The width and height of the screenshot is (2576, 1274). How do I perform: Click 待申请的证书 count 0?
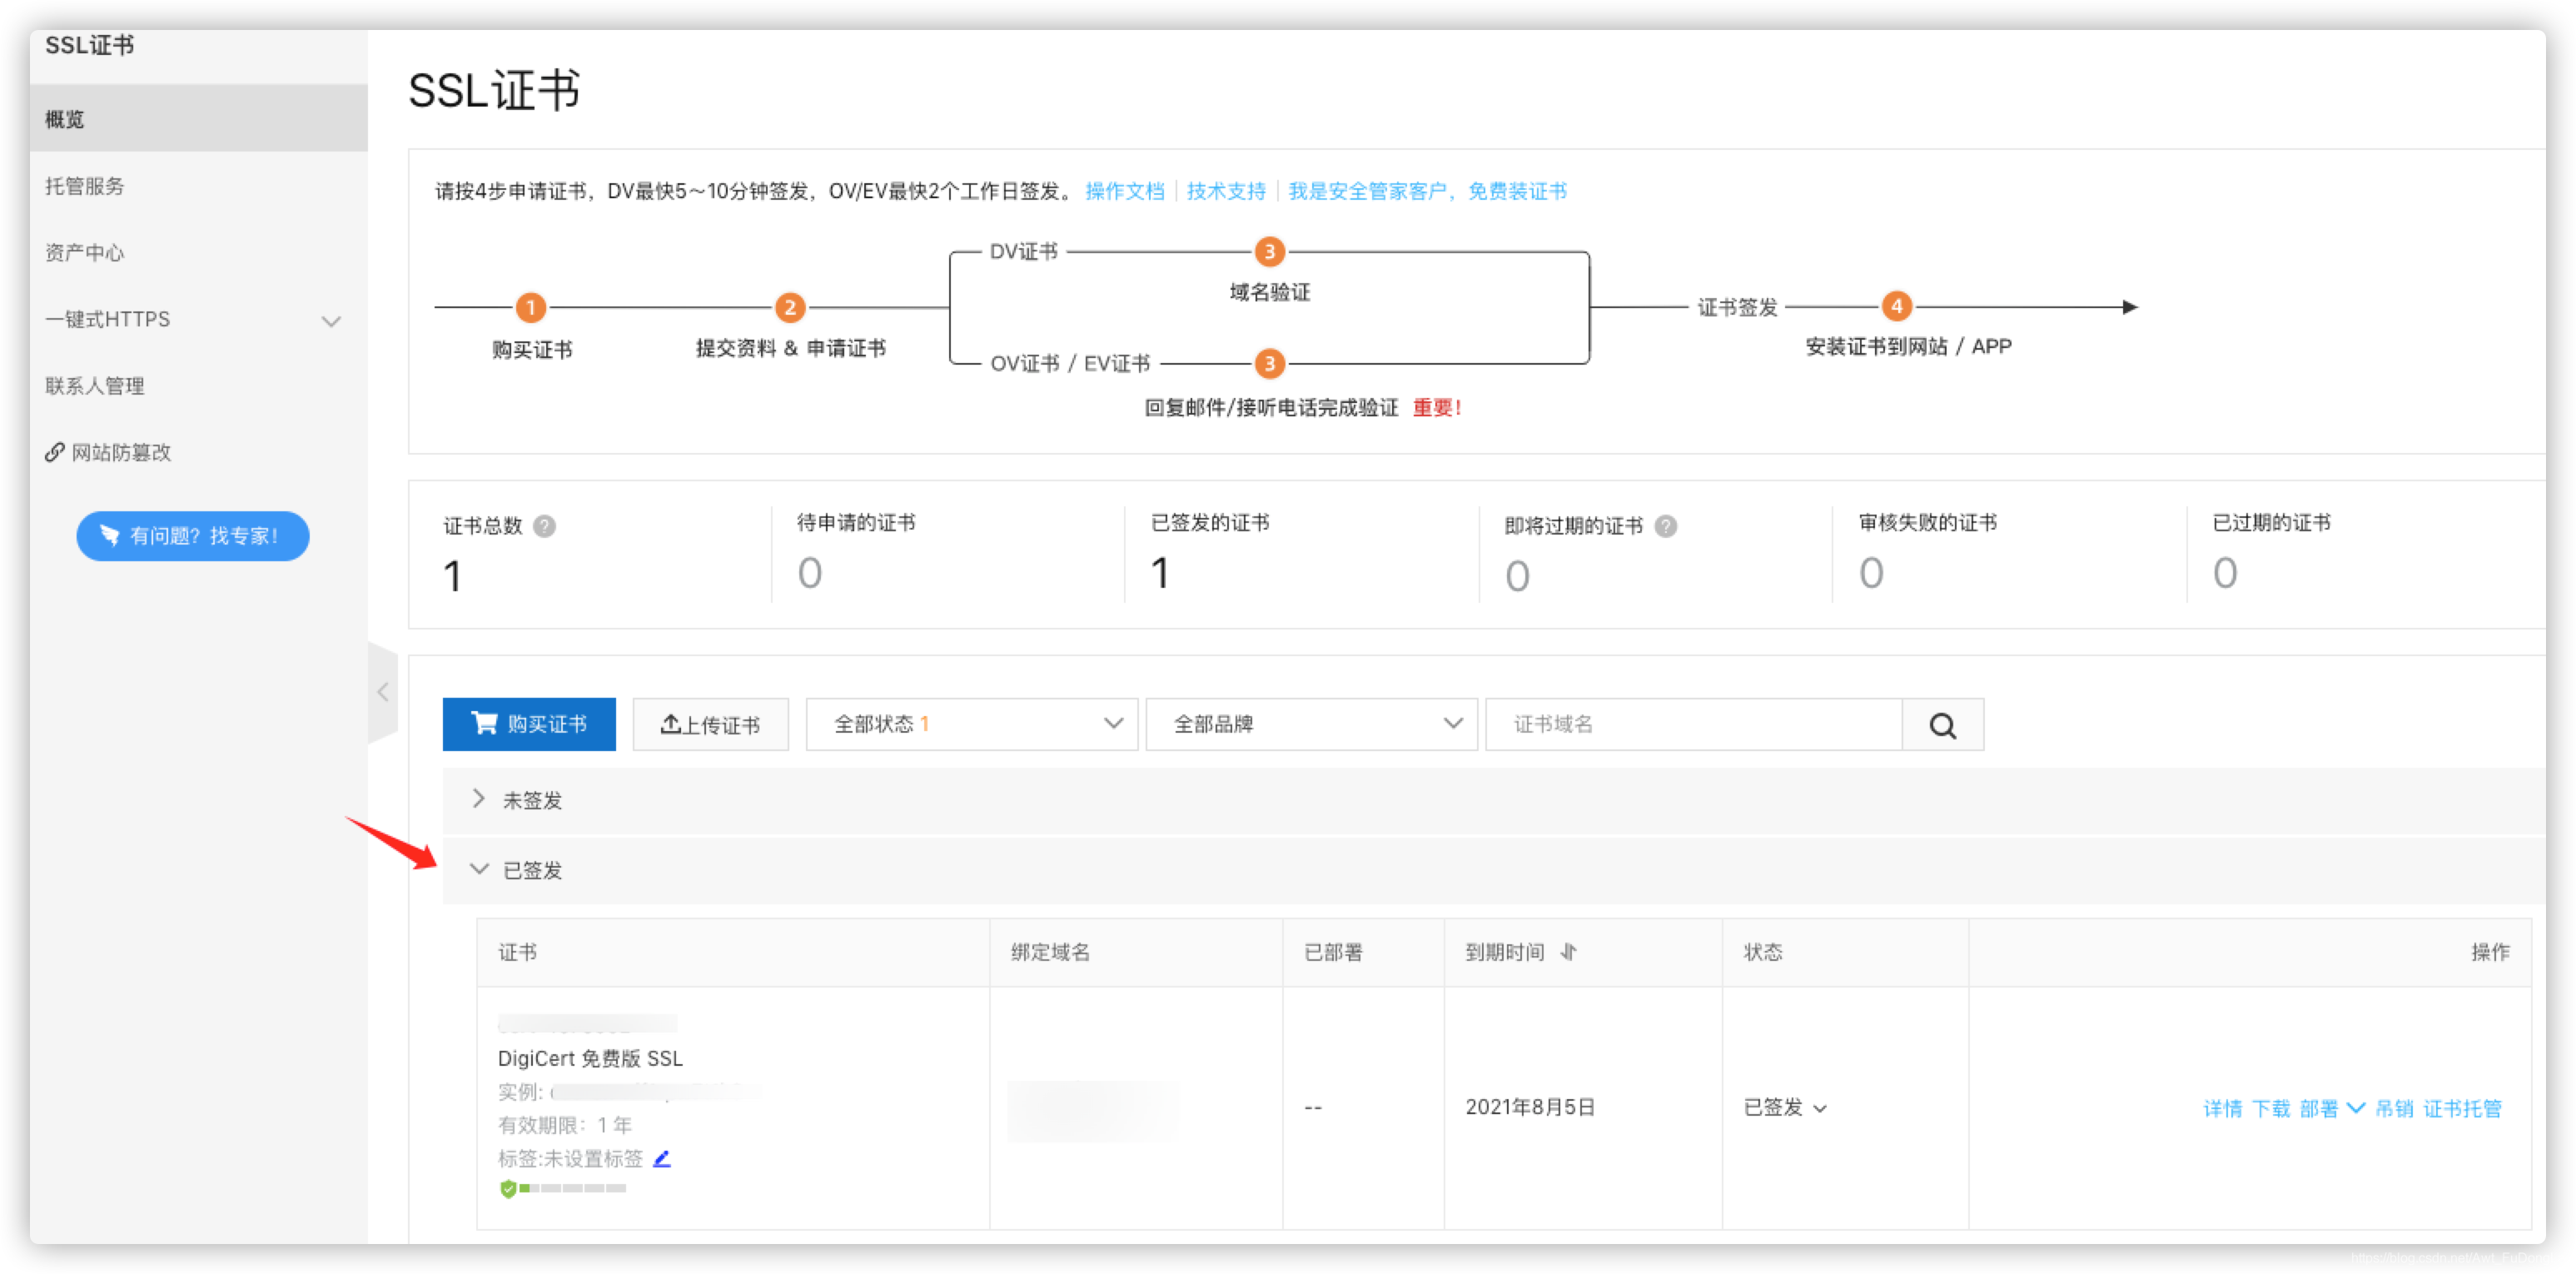[x=809, y=573]
